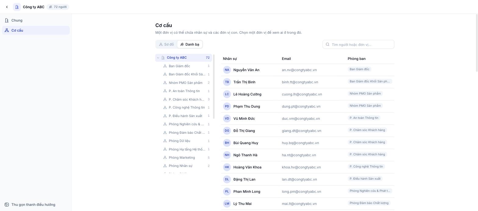Click the page vertical scrollbar
478x211 pixels.
(x=477, y=43)
